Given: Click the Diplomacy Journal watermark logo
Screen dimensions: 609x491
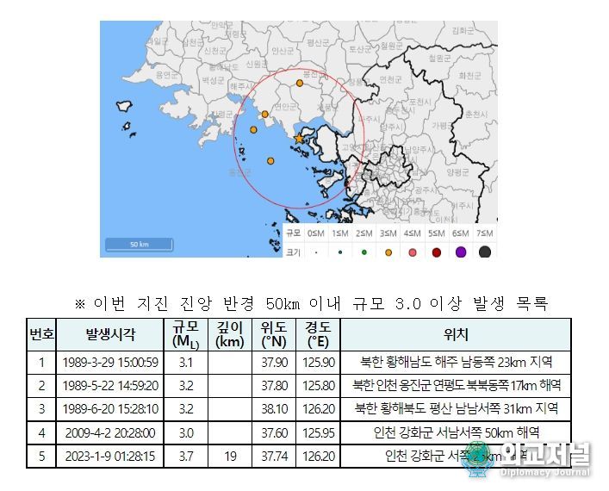Looking at the screenshot, I should (527, 457).
